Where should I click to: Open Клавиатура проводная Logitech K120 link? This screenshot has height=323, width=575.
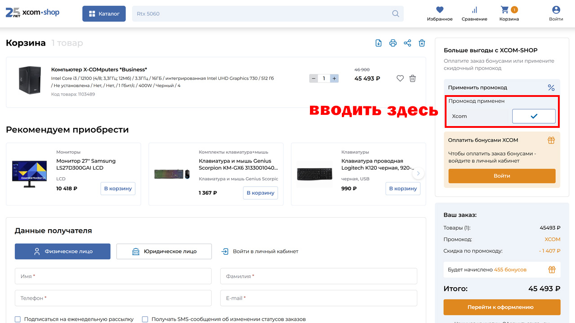click(x=377, y=164)
